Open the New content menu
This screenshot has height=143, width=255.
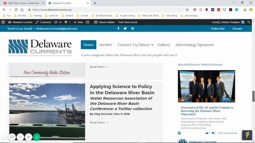click(78, 22)
